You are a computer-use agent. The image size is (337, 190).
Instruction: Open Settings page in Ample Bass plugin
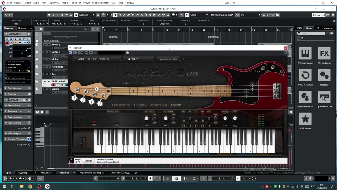pyautogui.click(x=105, y=59)
